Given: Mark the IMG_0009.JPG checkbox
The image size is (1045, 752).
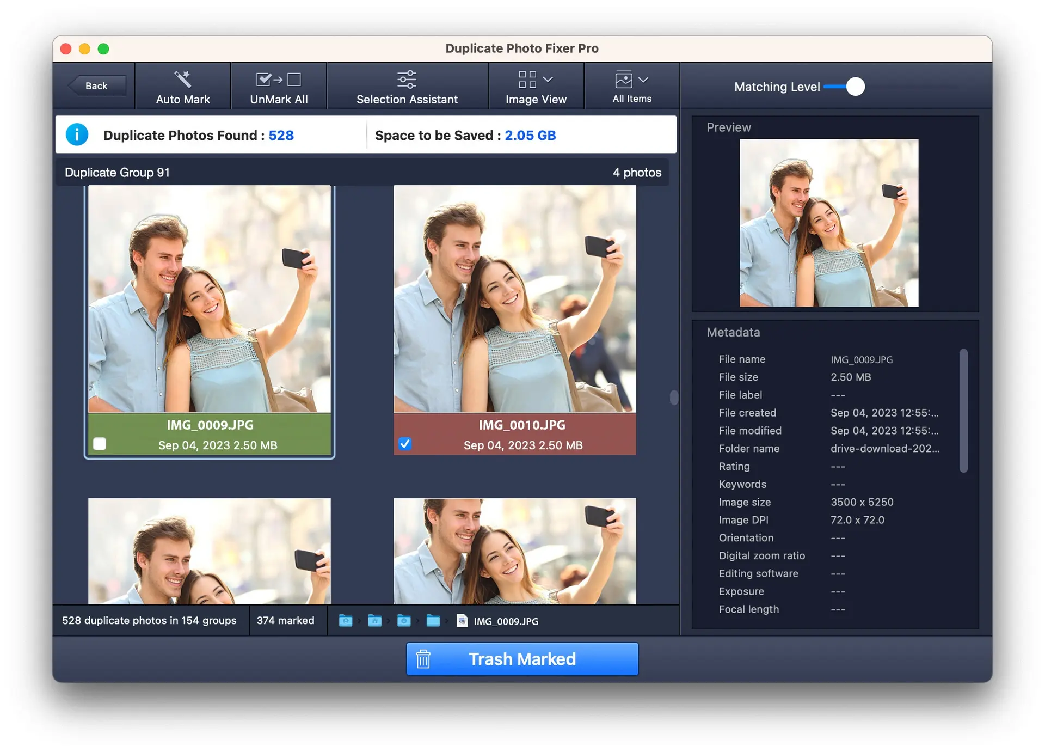Looking at the screenshot, I should pyautogui.click(x=100, y=444).
